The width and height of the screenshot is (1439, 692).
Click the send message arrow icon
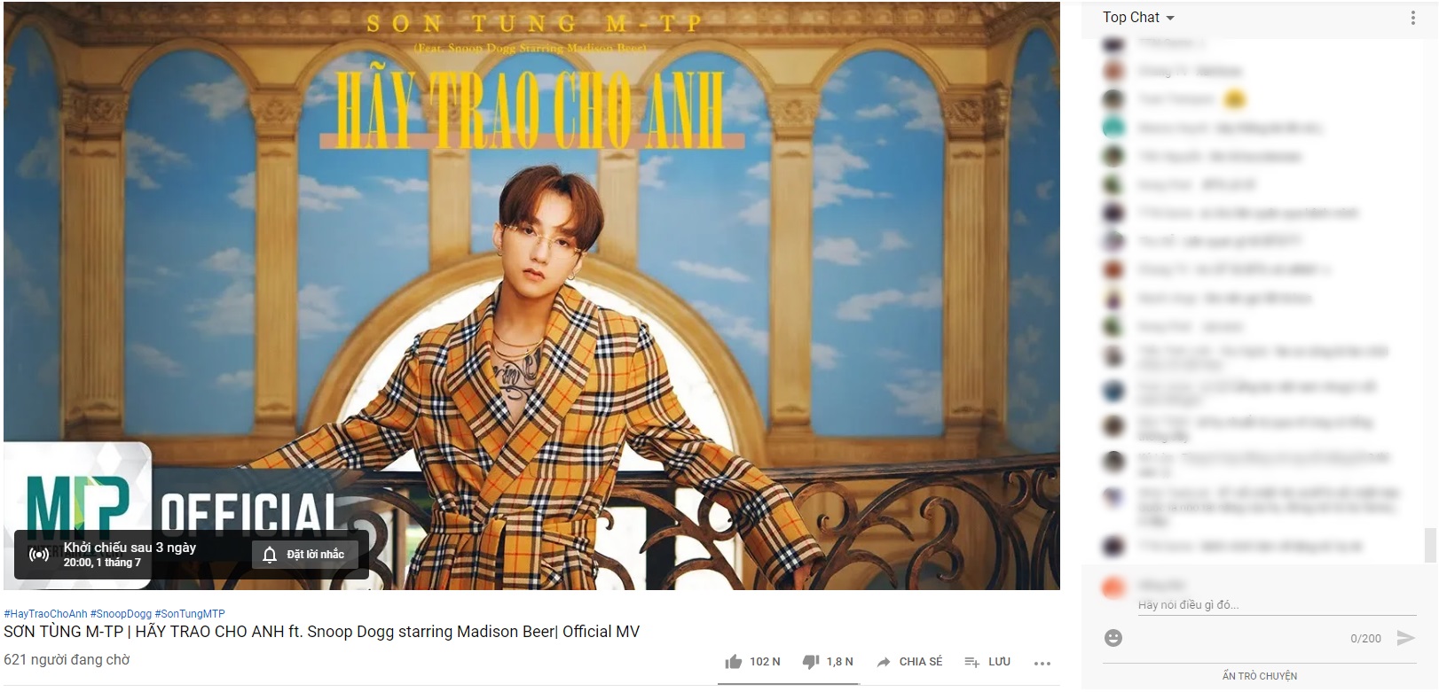[x=1405, y=638]
